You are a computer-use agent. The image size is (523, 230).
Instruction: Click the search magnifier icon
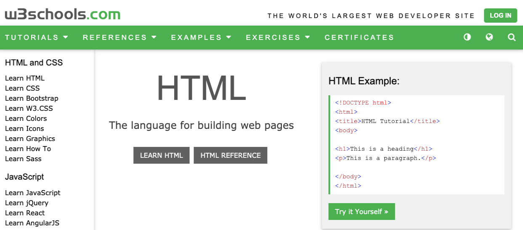[512, 37]
